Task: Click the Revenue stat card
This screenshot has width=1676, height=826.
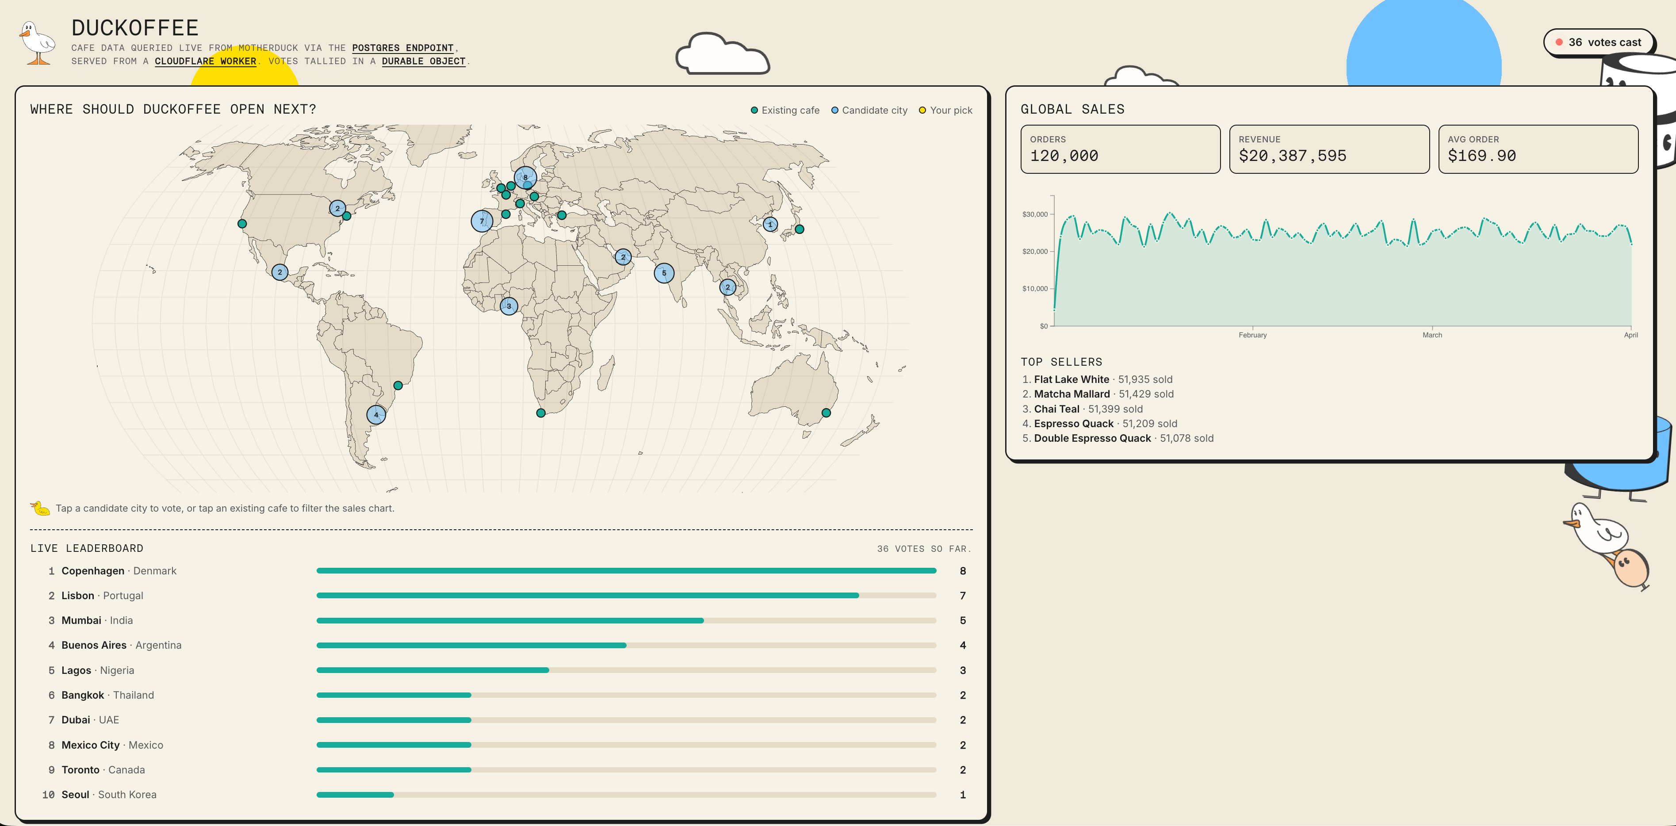Action: [x=1329, y=149]
